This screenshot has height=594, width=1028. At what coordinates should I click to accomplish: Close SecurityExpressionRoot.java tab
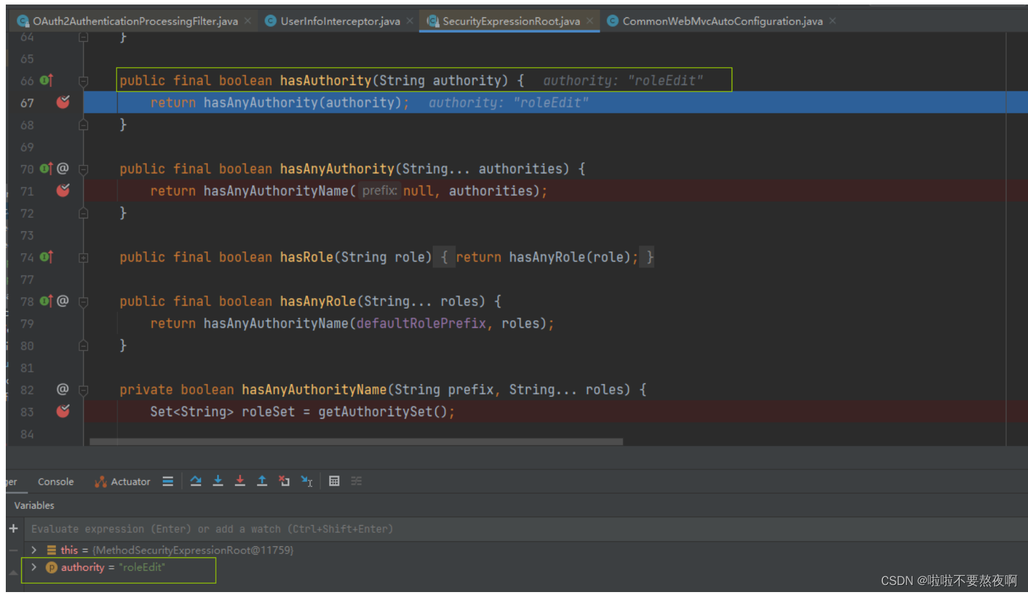[x=589, y=21]
